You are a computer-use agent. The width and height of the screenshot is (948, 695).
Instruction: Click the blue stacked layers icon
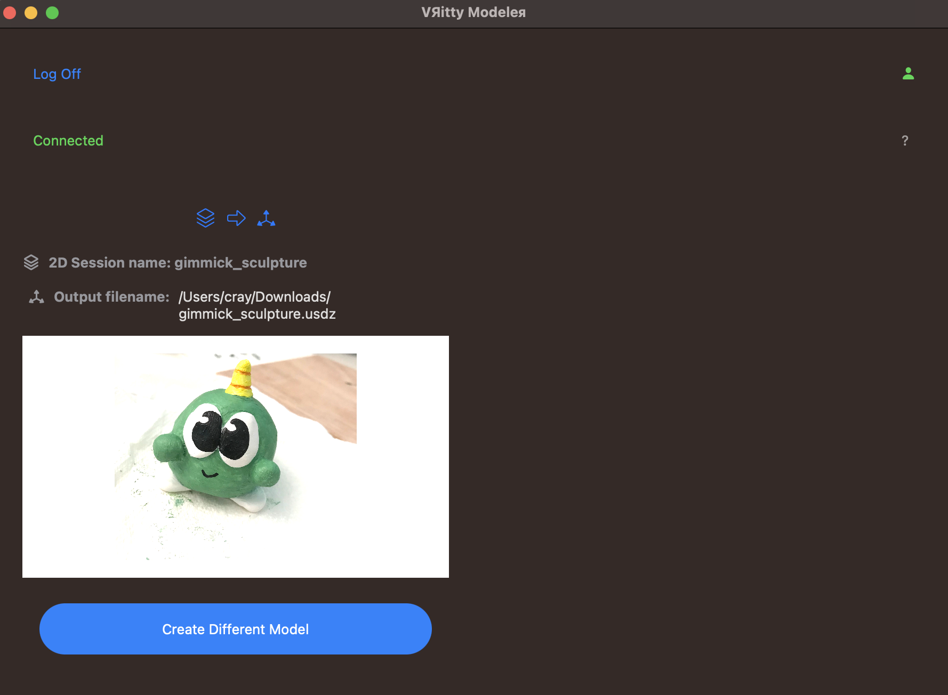point(205,218)
